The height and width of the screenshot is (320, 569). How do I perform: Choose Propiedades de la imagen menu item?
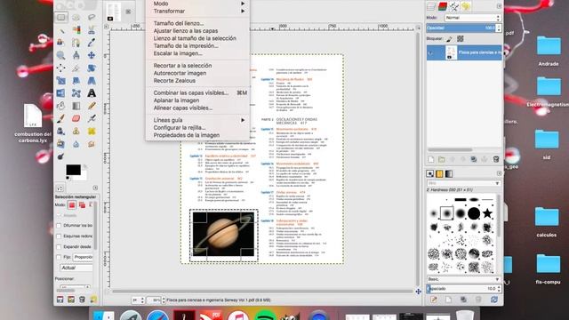(x=186, y=135)
